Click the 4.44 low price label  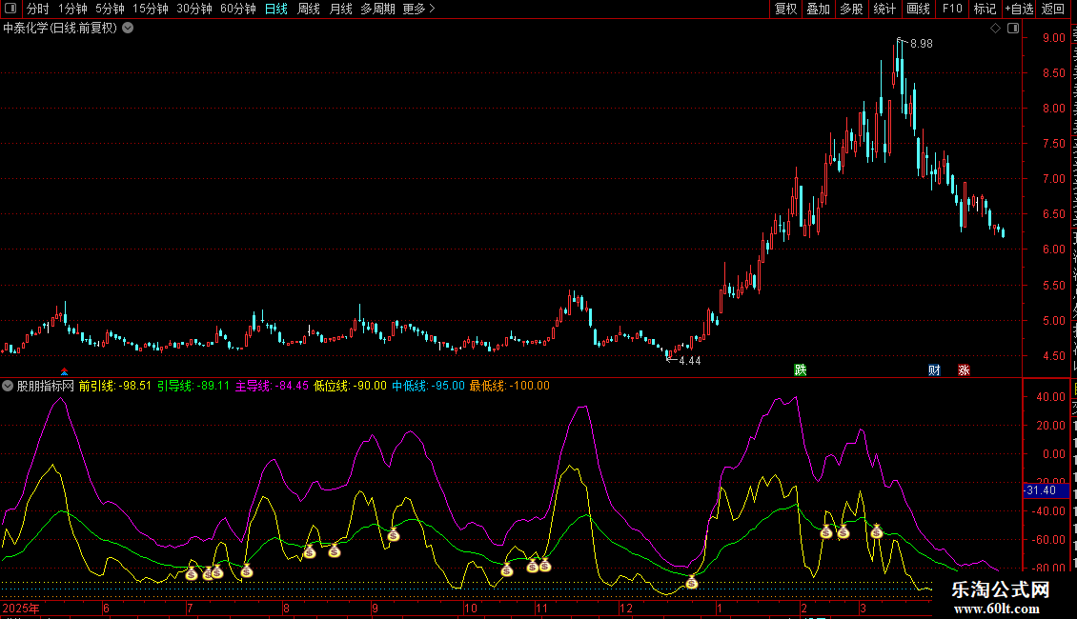point(690,360)
